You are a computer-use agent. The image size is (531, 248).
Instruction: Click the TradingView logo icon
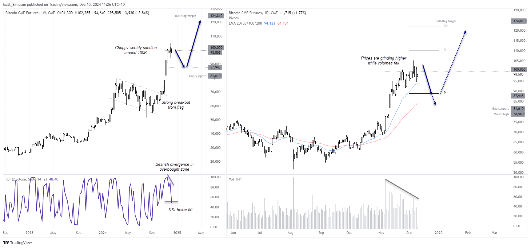[x=6, y=242]
